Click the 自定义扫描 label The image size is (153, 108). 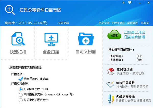coord(86,52)
